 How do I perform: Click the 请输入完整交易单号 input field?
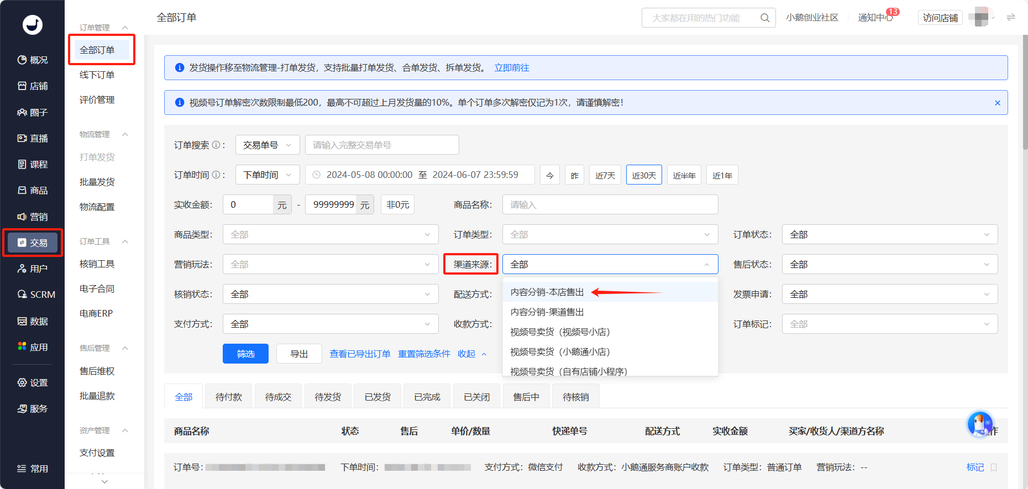point(382,145)
